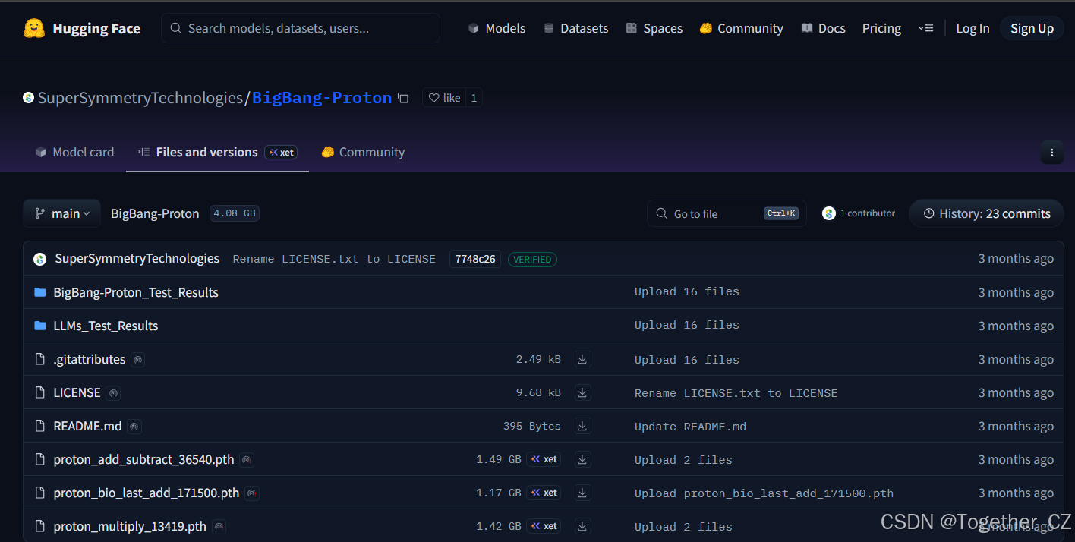Click the like count showing 1
This screenshot has height=542, width=1075.
coord(474,98)
